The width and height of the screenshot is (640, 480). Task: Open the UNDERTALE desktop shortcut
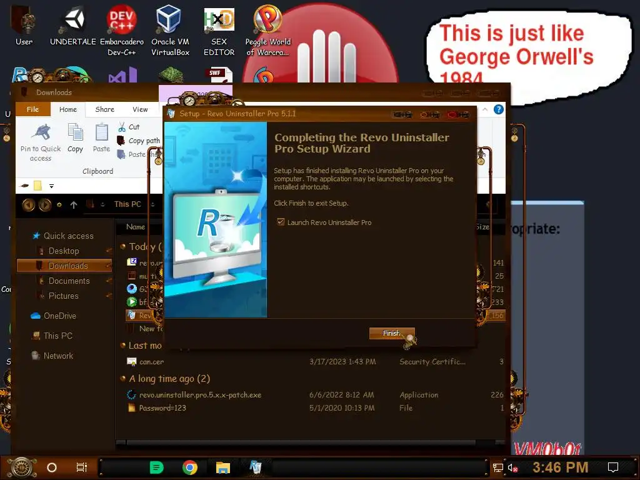pos(73,25)
